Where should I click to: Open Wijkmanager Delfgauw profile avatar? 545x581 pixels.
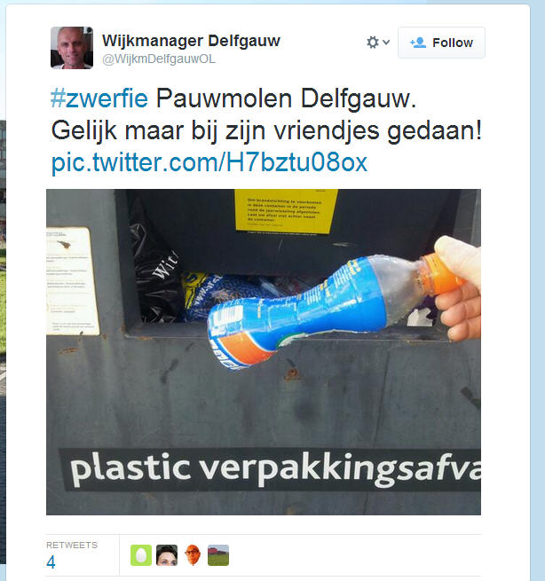click(x=72, y=48)
